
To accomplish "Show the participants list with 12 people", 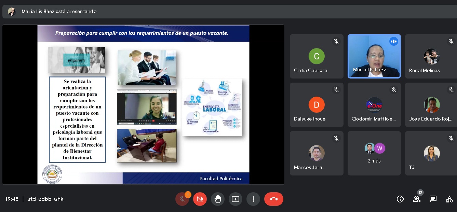I will pyautogui.click(x=417, y=199).
